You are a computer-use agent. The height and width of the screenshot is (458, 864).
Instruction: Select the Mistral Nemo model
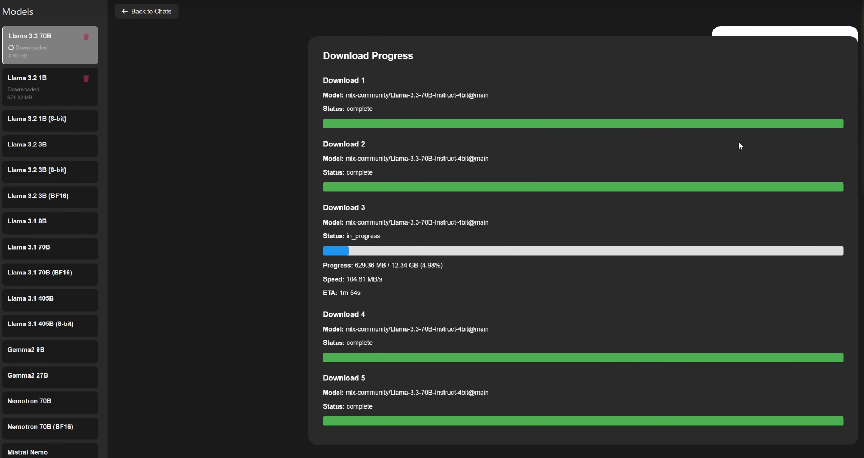point(50,451)
